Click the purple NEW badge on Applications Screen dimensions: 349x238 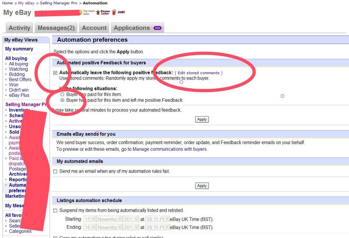(157, 28)
